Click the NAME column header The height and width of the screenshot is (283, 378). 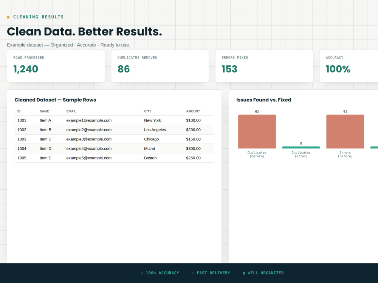coord(44,111)
